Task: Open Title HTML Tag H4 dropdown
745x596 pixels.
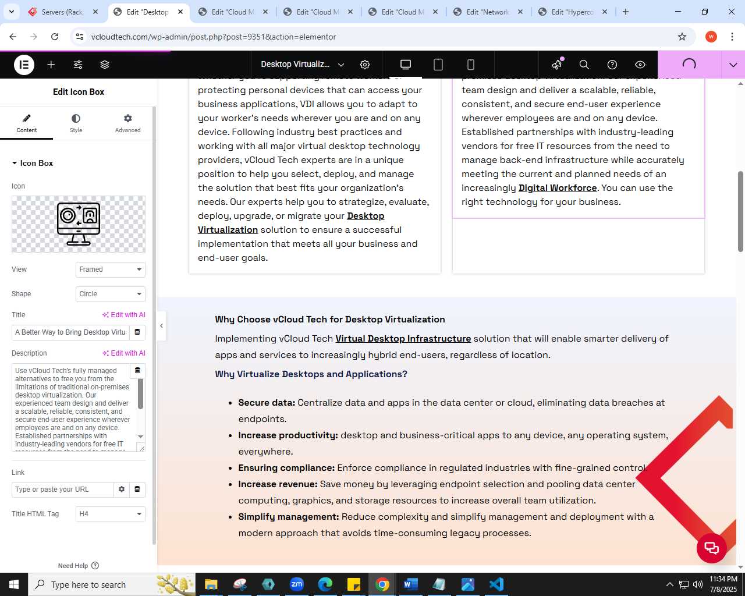Action: [x=111, y=514]
